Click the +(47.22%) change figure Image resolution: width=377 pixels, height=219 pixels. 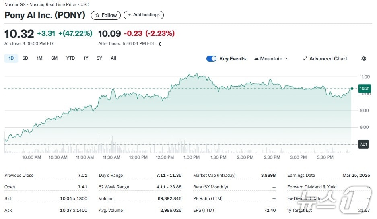tap(76, 33)
